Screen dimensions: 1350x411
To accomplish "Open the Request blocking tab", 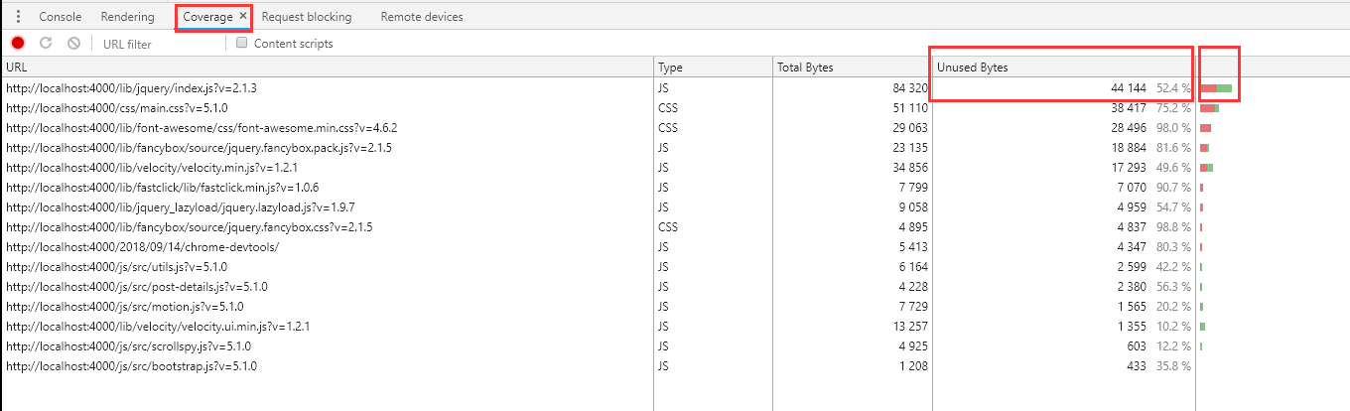I will [x=307, y=17].
